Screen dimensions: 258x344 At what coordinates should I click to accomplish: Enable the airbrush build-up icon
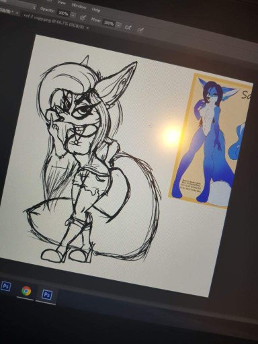coord(128,27)
